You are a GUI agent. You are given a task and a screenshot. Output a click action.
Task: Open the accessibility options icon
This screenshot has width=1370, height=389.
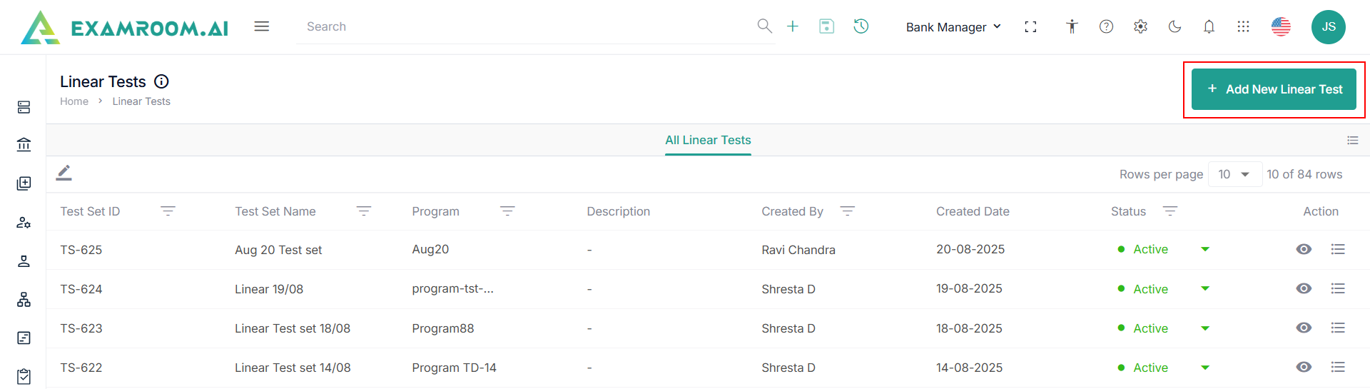pyautogui.click(x=1072, y=26)
